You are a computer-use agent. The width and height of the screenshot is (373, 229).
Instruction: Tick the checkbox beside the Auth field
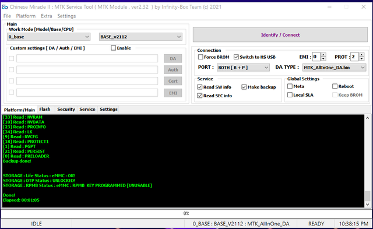pos(11,70)
